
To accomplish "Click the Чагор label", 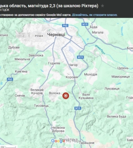I will pyautogui.click(x=73, y=65).
